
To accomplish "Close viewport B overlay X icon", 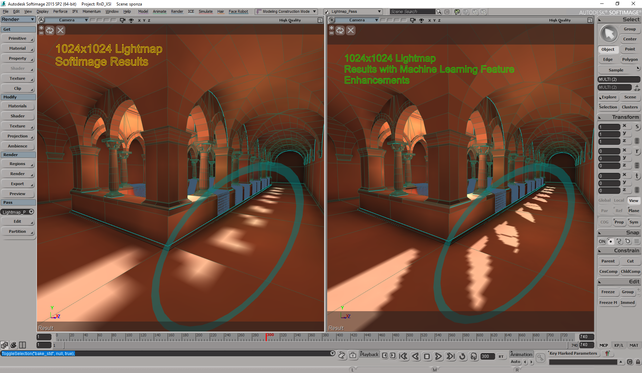I will [x=351, y=30].
